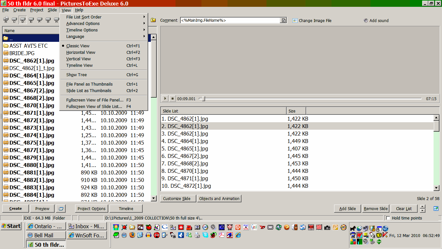Screen dimensions: 442x249
Task: Click the Windows Start button
Action: pos(11,226)
